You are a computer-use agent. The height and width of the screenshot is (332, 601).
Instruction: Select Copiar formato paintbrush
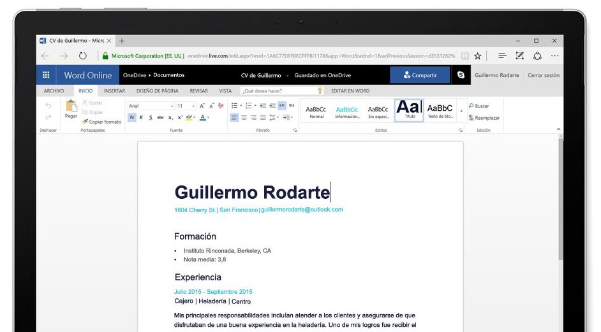point(101,122)
